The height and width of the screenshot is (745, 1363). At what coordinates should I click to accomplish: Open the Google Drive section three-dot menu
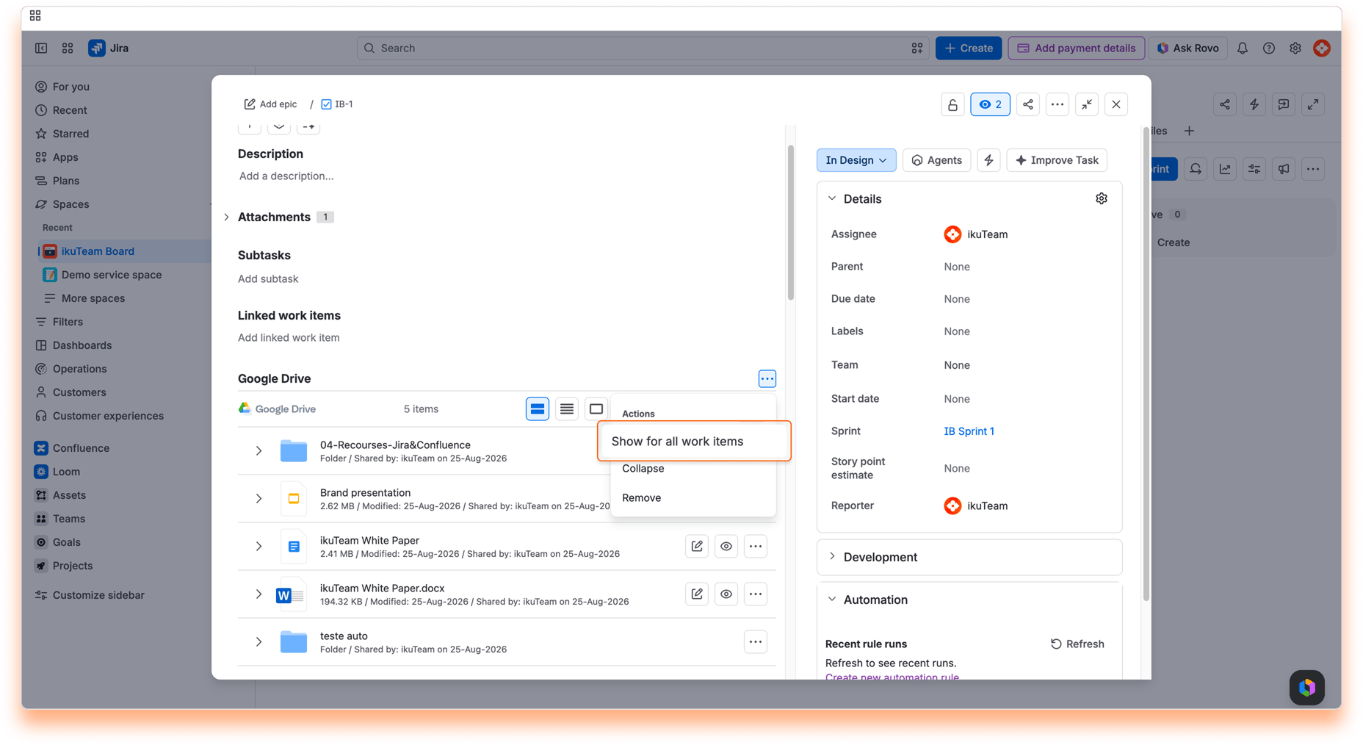click(767, 378)
